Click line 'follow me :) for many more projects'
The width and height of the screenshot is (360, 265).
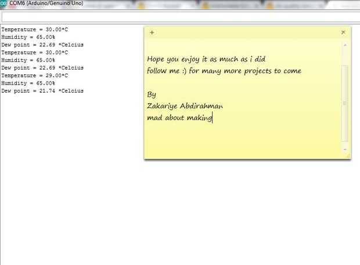pos(224,71)
